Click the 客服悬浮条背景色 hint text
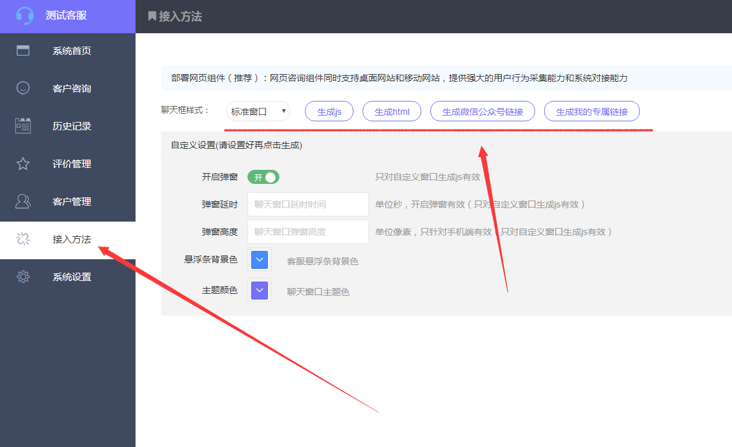The width and height of the screenshot is (732, 447). (323, 261)
